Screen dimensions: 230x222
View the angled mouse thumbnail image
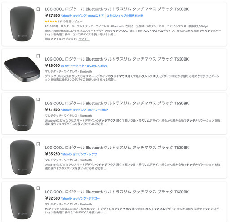click(22, 69)
